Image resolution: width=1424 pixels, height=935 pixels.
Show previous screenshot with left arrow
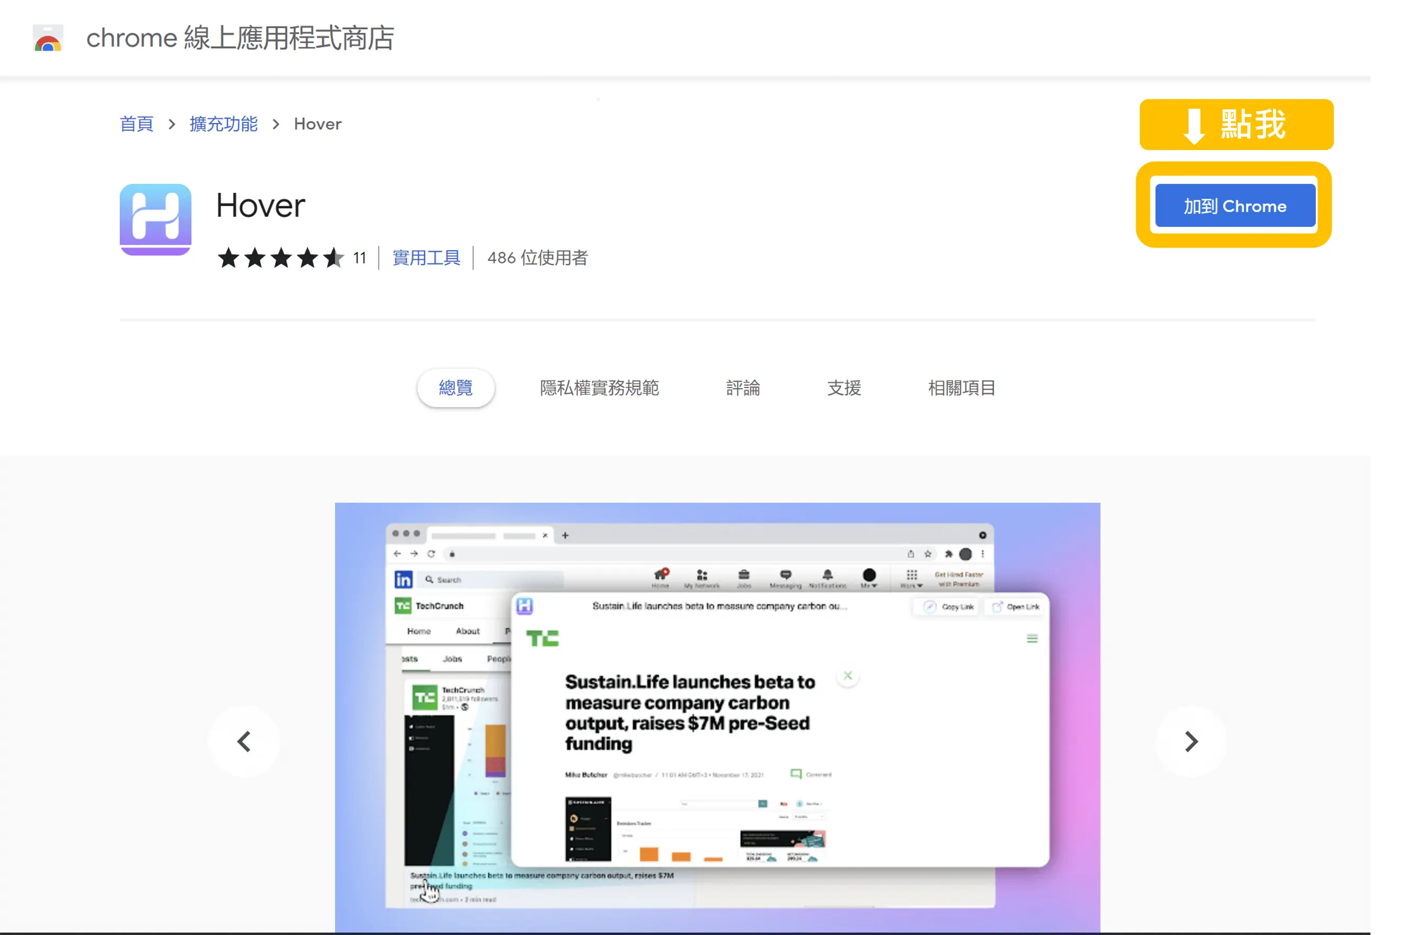click(243, 742)
